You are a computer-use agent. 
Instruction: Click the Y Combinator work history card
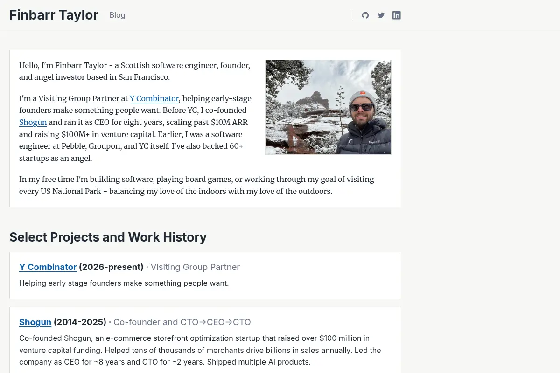[x=205, y=276]
